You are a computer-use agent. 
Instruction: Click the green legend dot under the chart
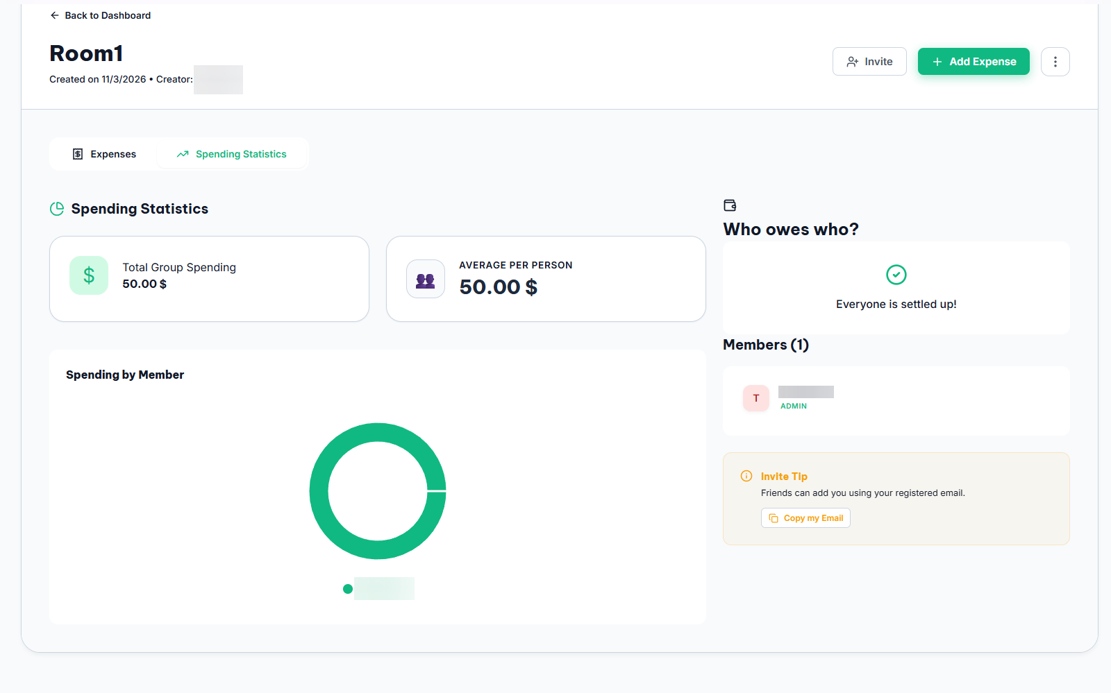(348, 589)
